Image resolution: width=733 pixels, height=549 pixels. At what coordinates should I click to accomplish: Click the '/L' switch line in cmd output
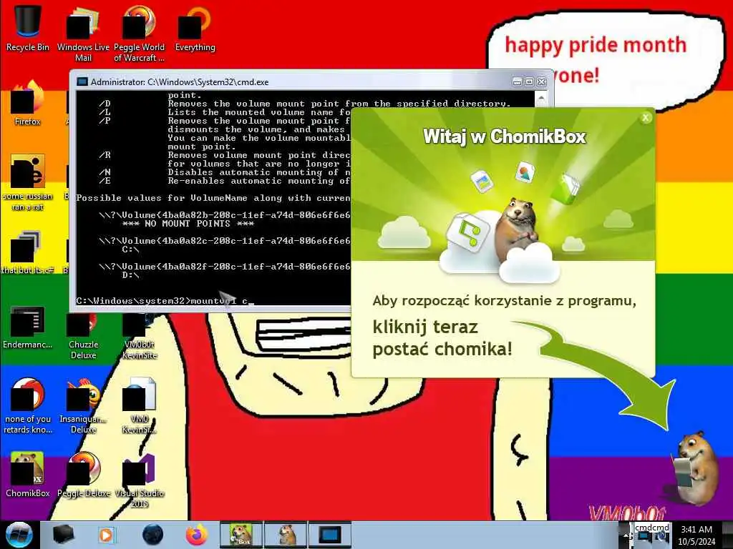pyautogui.click(x=224, y=112)
